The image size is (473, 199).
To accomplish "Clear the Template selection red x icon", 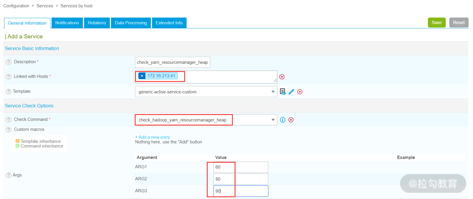I will [300, 92].
